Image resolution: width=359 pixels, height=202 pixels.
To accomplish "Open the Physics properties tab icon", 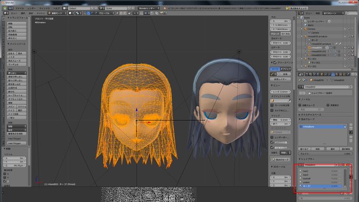I will (348, 74).
